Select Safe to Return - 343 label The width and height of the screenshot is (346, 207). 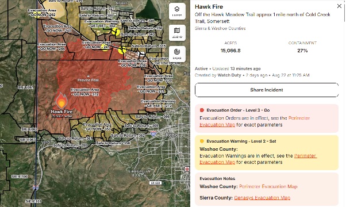pyautogui.click(x=138, y=34)
